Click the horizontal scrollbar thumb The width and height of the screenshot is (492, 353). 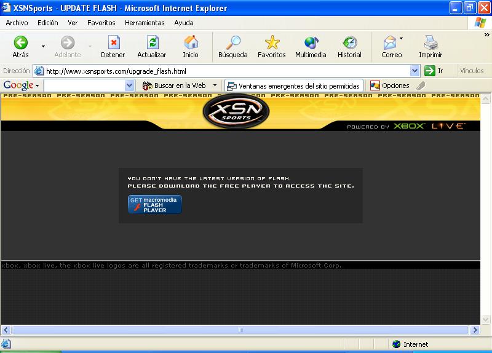240,330
